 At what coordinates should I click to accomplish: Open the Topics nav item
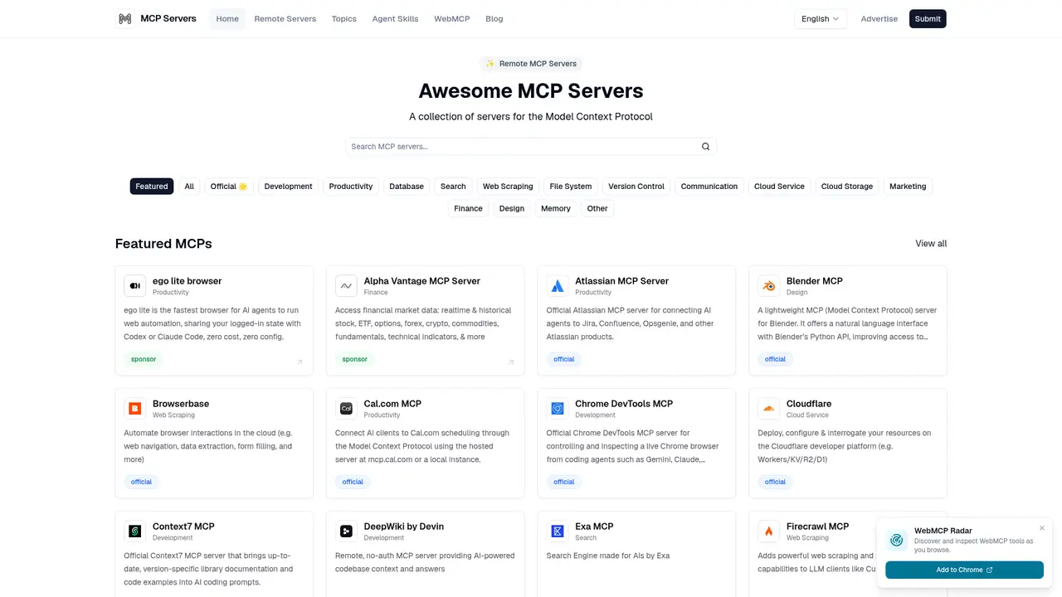(x=344, y=19)
